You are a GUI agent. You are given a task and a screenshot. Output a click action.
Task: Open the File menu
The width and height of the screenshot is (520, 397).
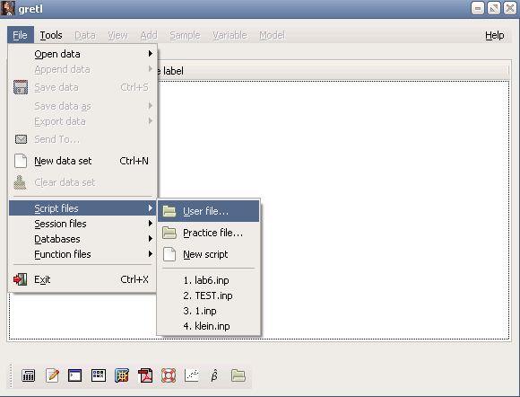21,35
